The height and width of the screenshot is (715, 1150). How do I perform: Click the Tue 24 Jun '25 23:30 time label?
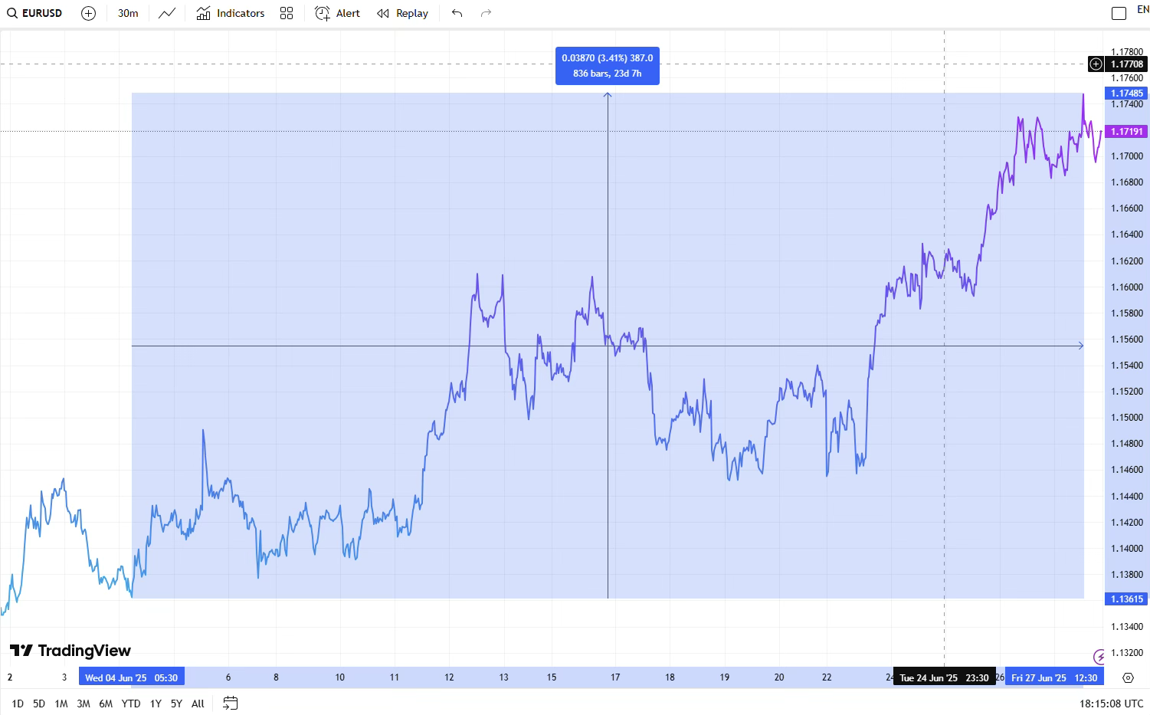tap(944, 677)
